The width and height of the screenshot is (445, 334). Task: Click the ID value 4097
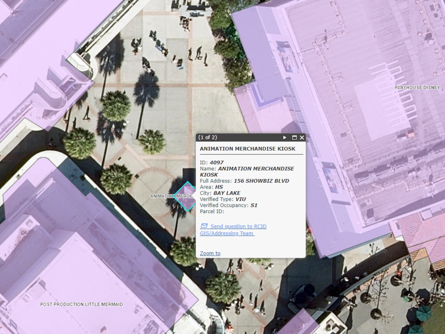coord(217,163)
